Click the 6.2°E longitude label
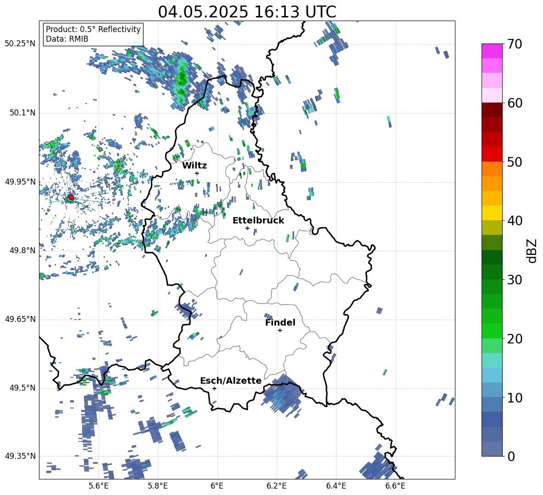Screen dimensions: 543x495 click(x=277, y=486)
